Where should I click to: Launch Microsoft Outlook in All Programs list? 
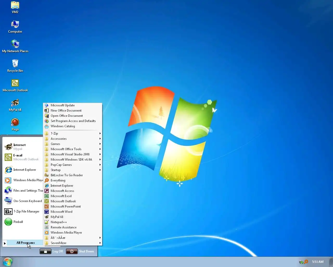click(73, 201)
